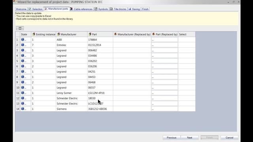Select part number 034486

coord(100,56)
